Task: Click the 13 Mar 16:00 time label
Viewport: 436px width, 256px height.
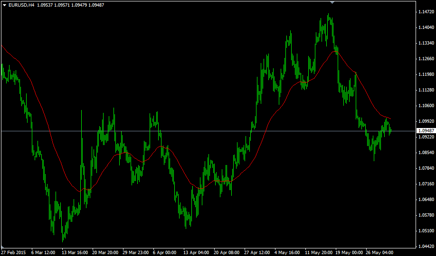Action: 75,253
